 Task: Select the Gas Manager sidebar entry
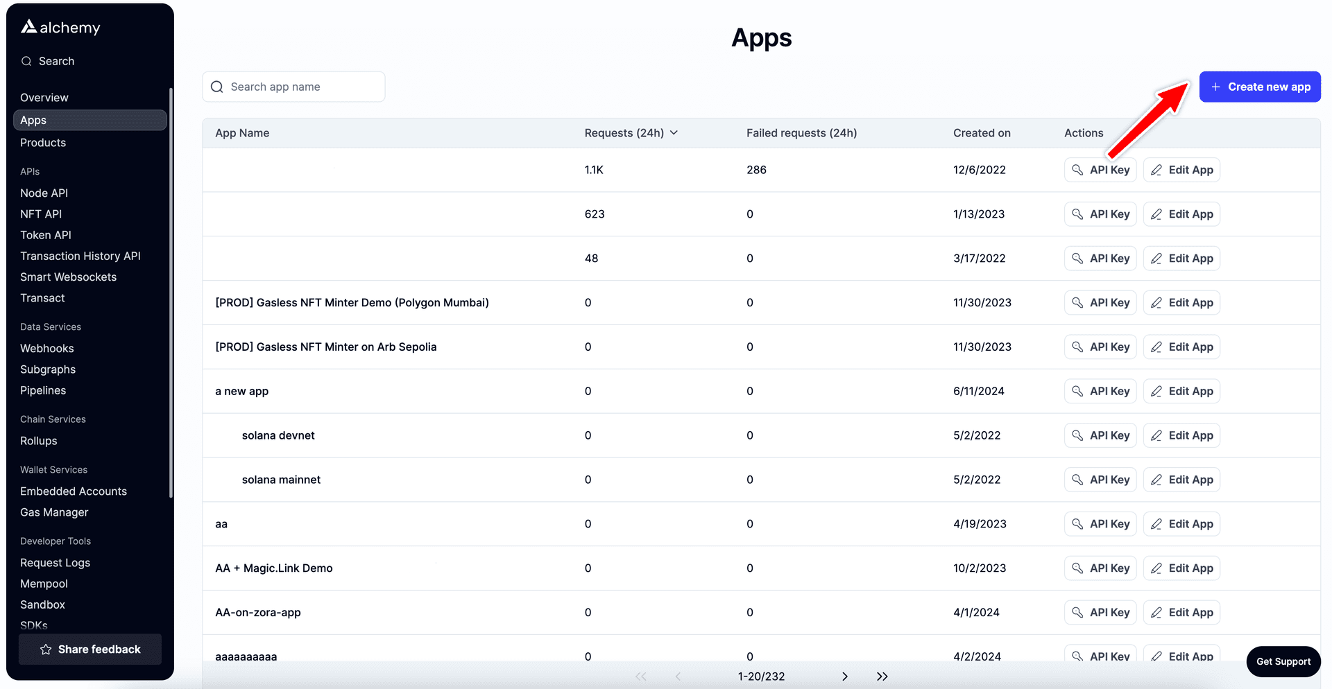point(54,512)
